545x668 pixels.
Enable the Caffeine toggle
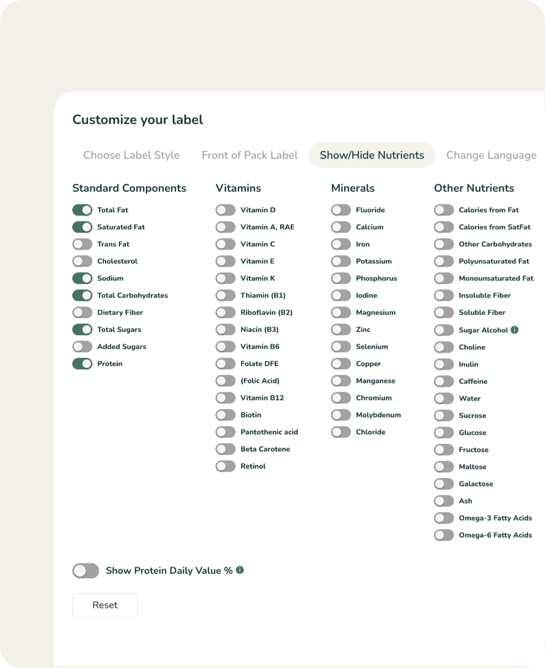(444, 381)
